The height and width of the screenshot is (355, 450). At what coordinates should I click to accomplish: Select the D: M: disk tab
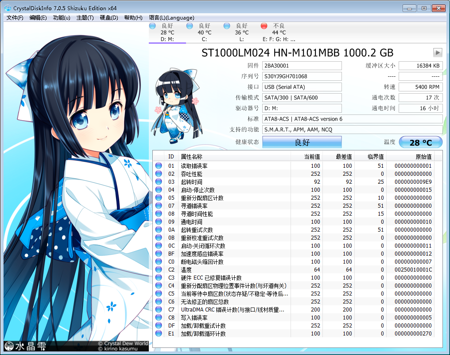167,32
